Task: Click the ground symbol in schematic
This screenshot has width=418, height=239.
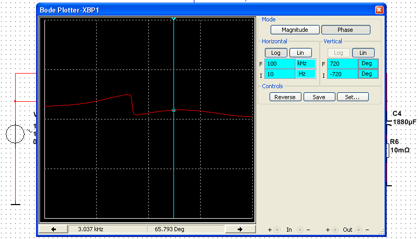Action: (x=15, y=205)
